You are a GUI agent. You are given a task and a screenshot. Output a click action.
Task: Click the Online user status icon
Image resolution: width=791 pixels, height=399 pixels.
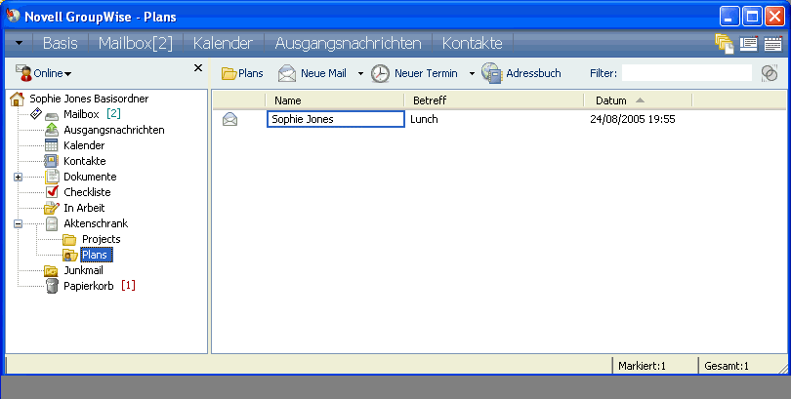coord(23,73)
